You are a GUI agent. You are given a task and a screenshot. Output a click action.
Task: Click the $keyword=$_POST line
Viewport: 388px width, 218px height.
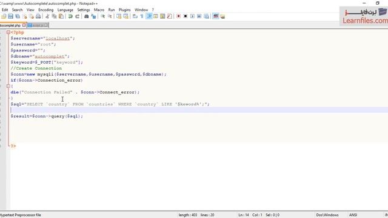47,62
